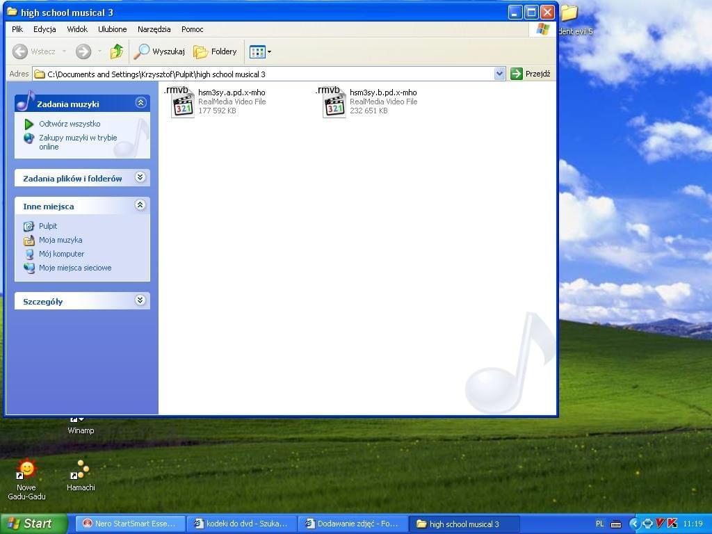The height and width of the screenshot is (534, 712).
Task: Click the PL language indicator
Action: click(600, 524)
